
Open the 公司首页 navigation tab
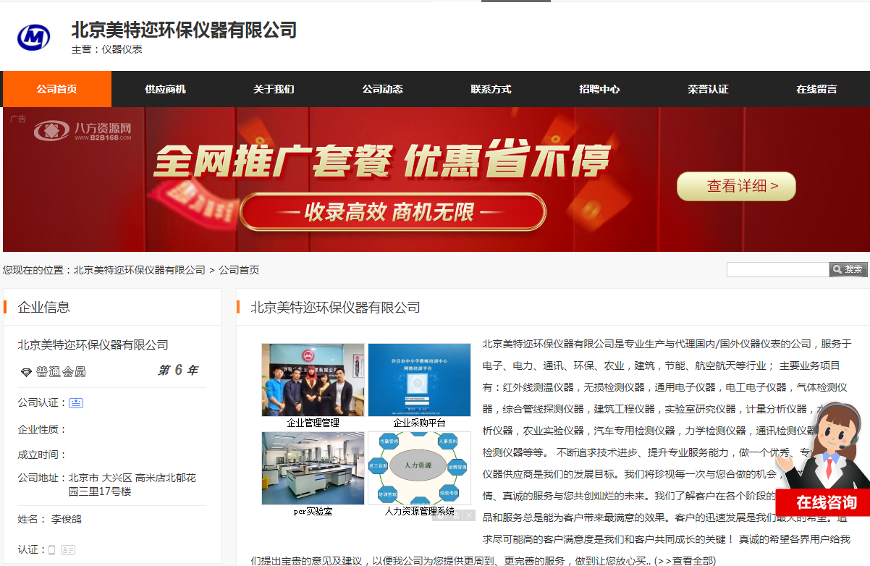pos(57,89)
